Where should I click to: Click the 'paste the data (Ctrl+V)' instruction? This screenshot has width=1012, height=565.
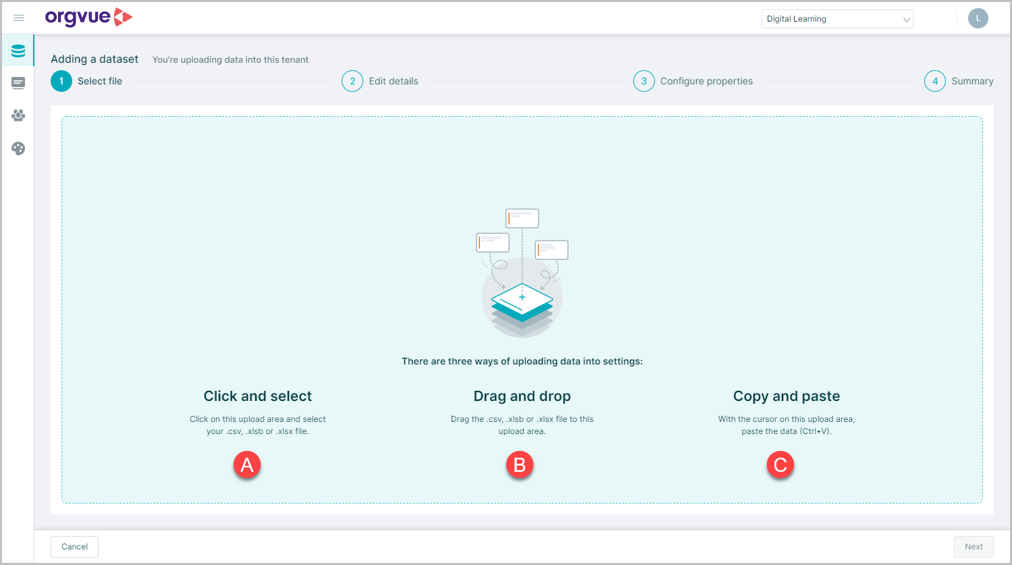(787, 431)
